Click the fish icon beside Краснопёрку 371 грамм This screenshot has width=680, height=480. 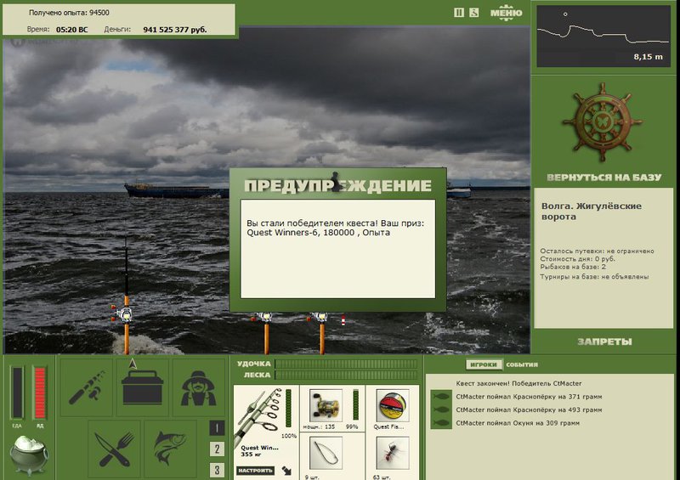pos(441,396)
